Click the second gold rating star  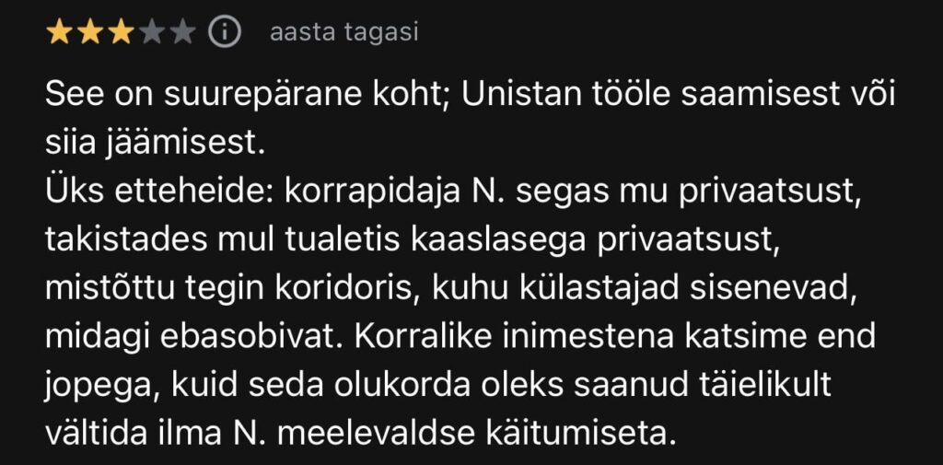pyautogui.click(x=90, y=33)
